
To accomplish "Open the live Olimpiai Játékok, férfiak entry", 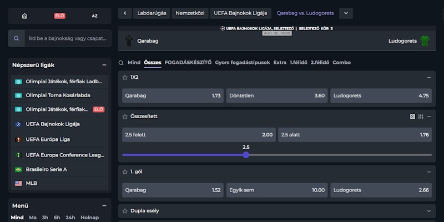I will click(60, 109).
